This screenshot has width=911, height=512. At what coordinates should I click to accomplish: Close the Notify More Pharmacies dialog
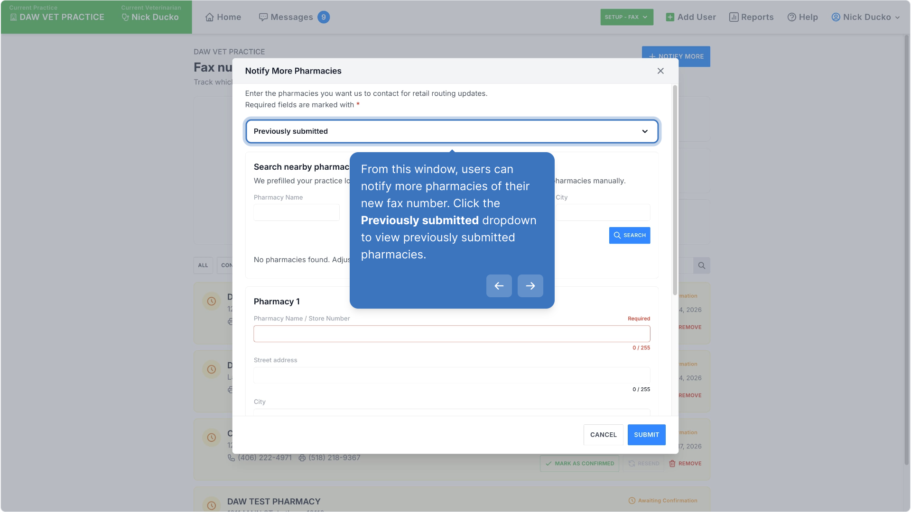(660, 71)
